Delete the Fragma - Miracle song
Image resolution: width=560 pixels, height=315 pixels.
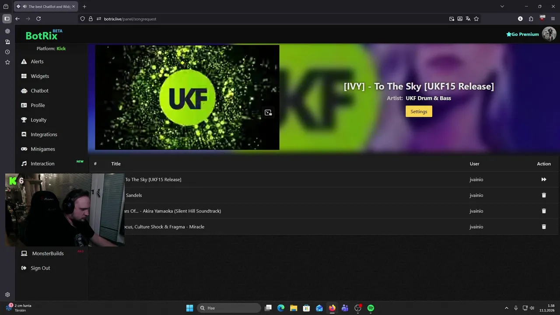click(x=544, y=227)
